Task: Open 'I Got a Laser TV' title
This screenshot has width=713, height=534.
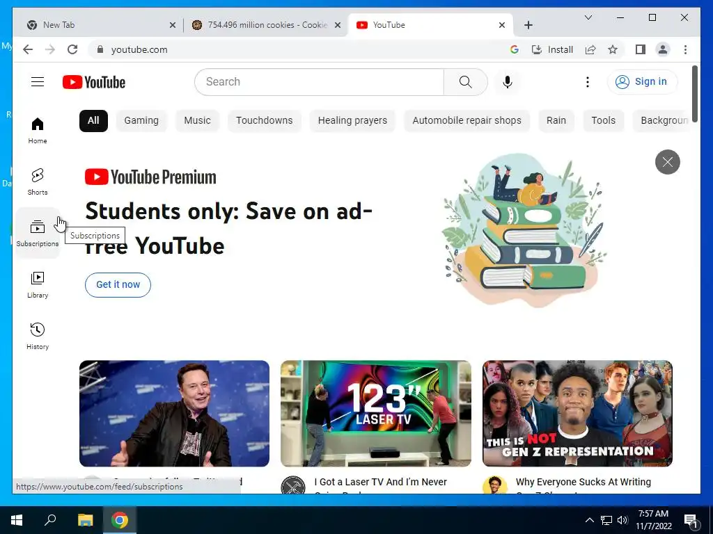Action: 381,485
